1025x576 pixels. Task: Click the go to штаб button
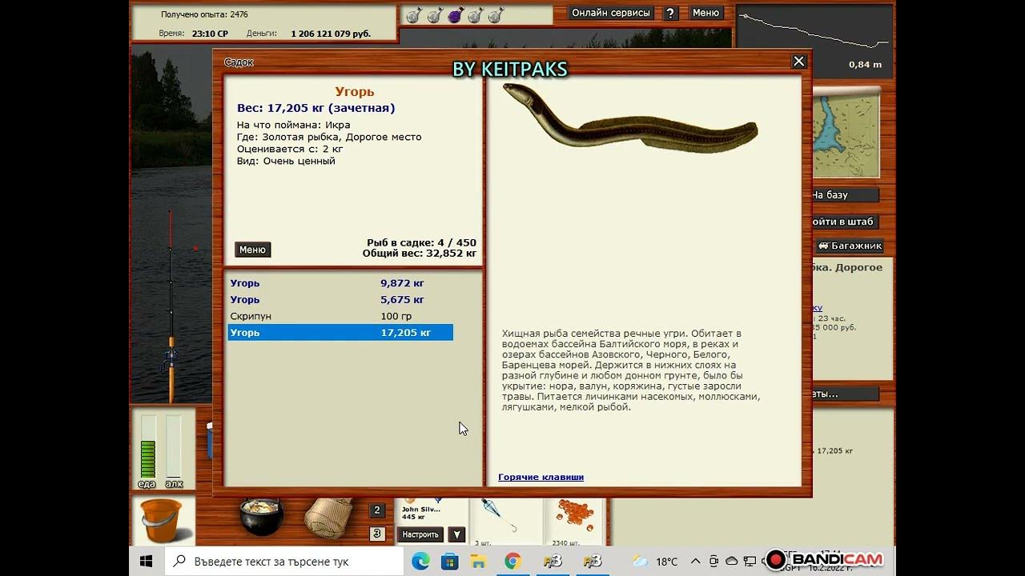pos(845,222)
